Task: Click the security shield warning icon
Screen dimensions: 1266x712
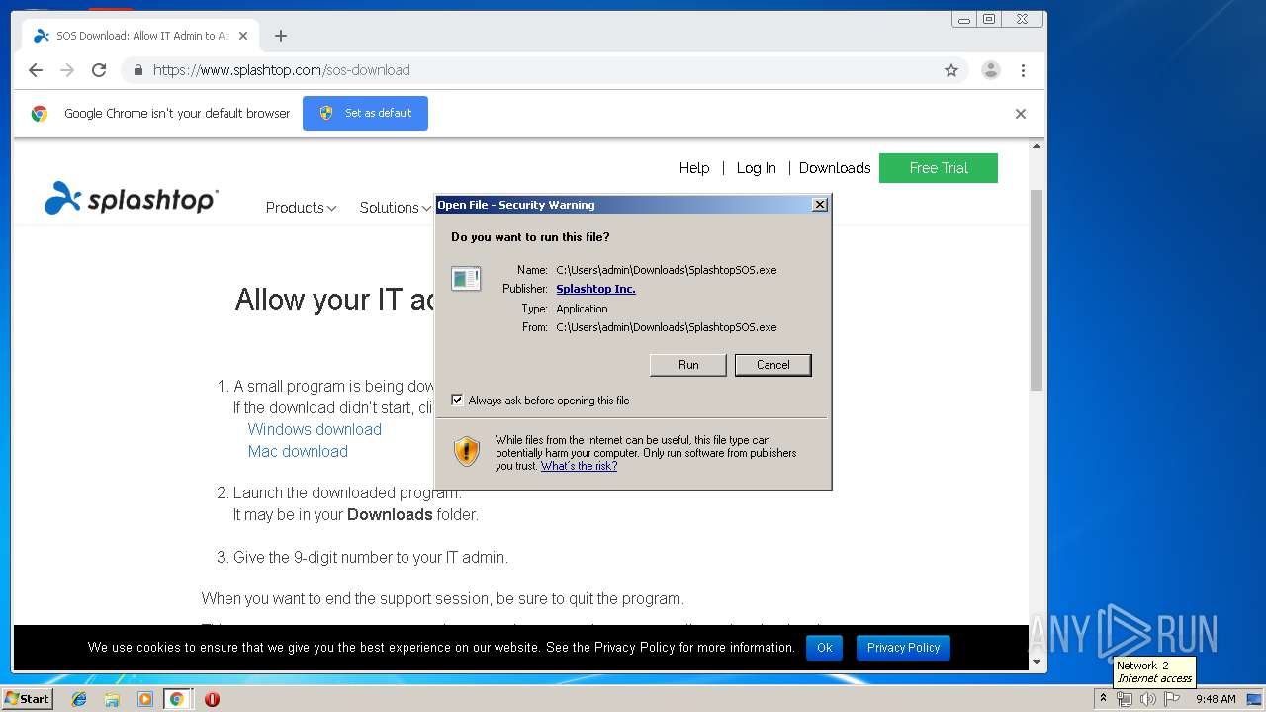Action: coord(467,451)
